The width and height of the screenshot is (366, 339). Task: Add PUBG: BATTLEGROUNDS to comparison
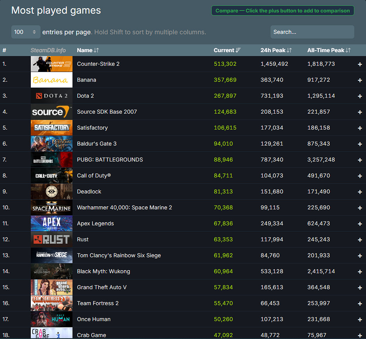coord(360,160)
